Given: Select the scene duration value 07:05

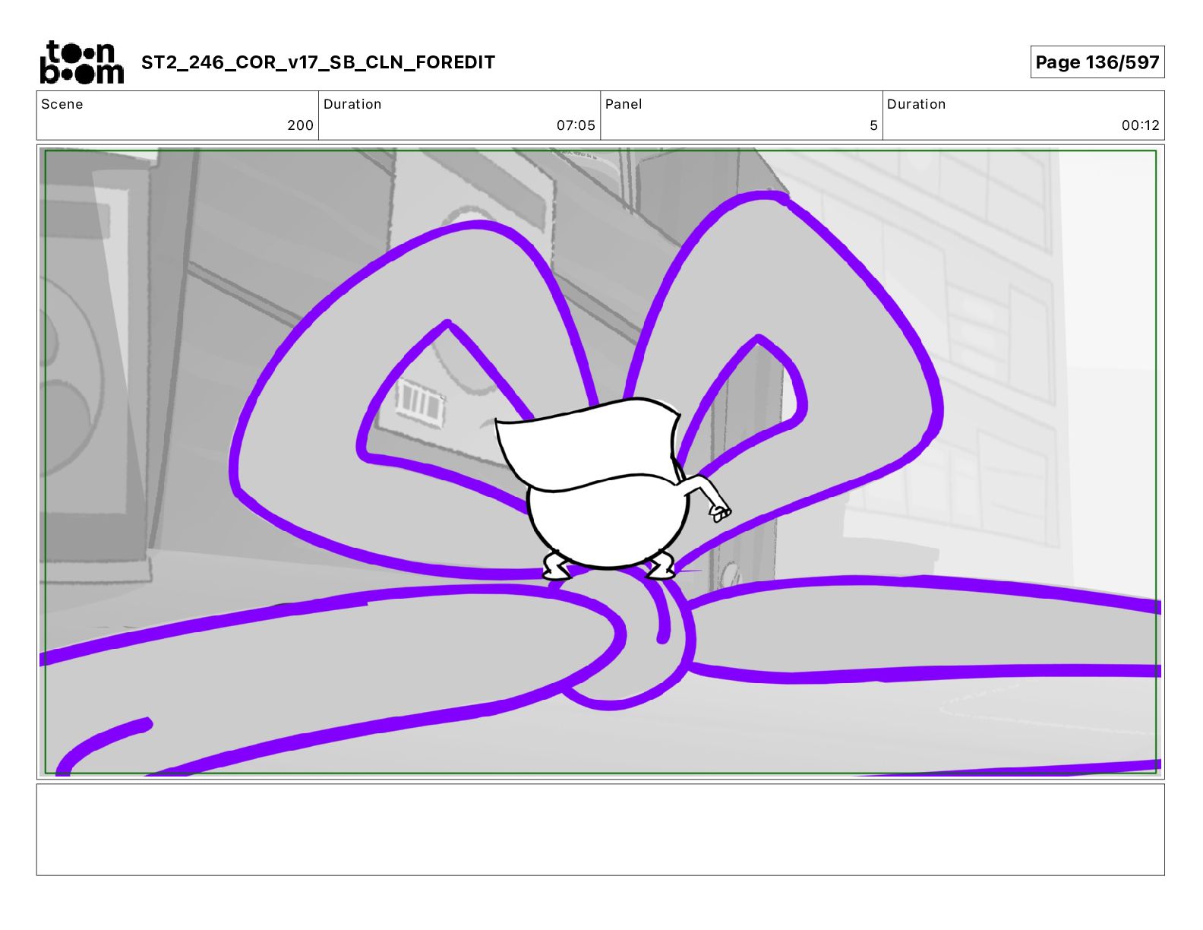Looking at the screenshot, I should coord(576,125).
